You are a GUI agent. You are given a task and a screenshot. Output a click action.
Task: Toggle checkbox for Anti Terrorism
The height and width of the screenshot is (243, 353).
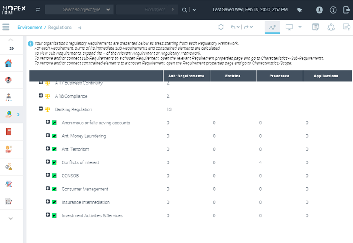54,149
